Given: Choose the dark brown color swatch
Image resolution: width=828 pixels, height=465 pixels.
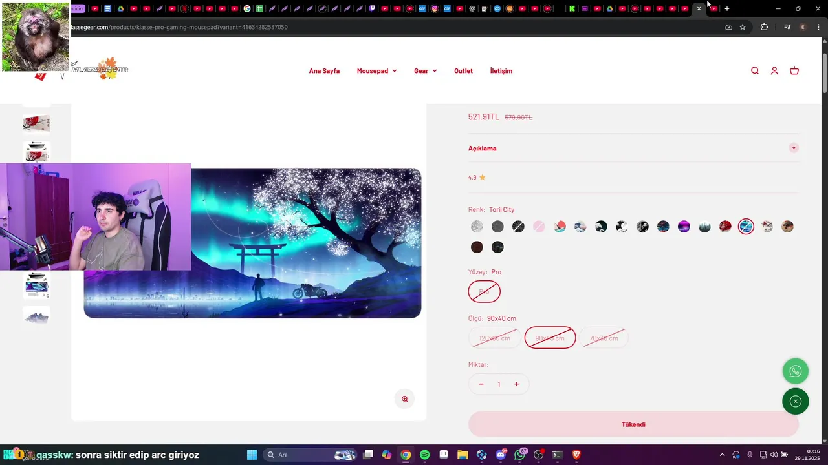Looking at the screenshot, I should click(x=477, y=247).
